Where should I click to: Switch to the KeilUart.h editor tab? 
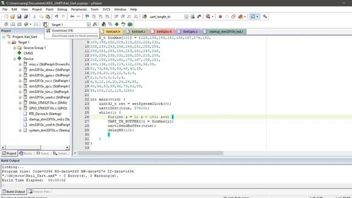click(112, 32)
